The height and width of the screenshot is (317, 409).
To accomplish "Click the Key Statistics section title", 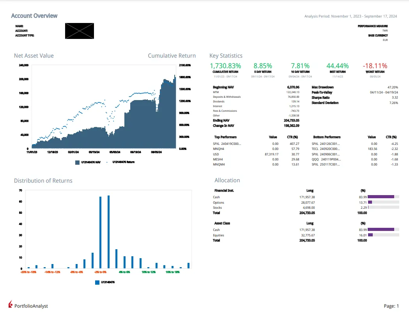I will click(x=226, y=56).
